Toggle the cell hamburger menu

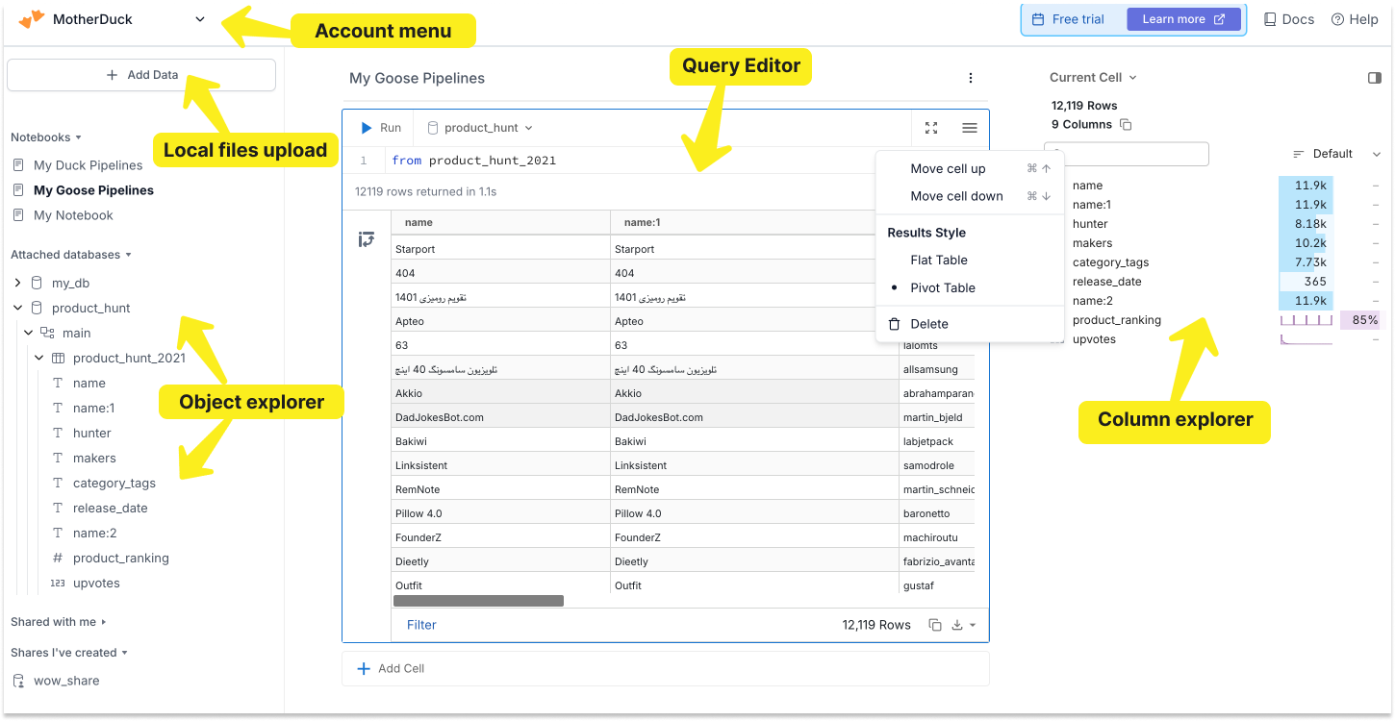click(970, 128)
